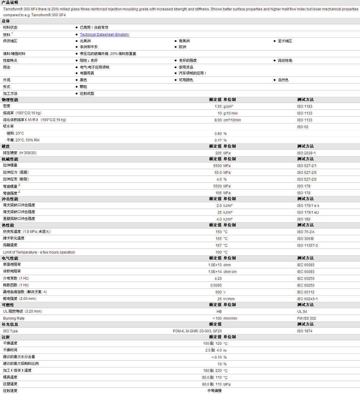
Task: Click the 非洲和中东 region entry
Action: pyautogui.click(x=89, y=47)
